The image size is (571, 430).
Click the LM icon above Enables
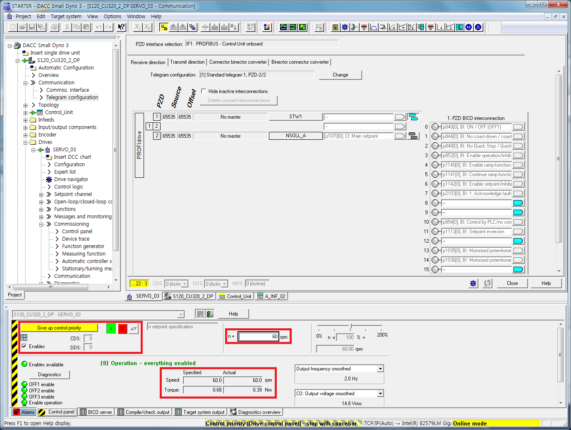(x=24, y=338)
